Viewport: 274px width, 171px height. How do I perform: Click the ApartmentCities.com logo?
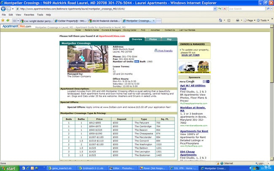coord(17,27)
